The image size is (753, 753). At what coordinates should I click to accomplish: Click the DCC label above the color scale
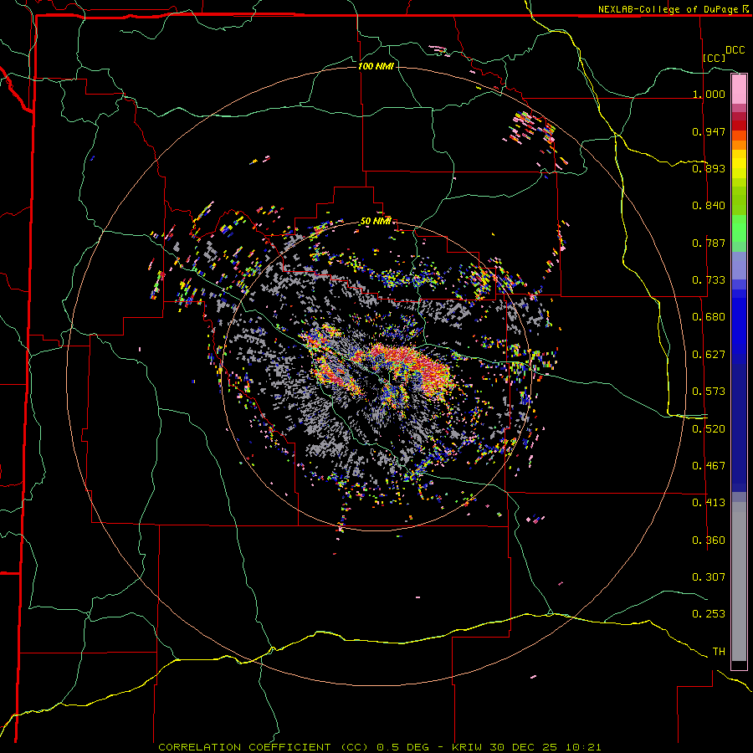735,50
